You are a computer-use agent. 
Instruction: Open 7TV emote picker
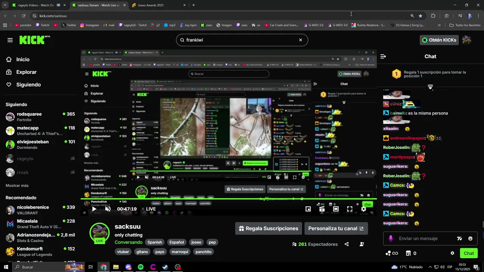click(x=459, y=238)
